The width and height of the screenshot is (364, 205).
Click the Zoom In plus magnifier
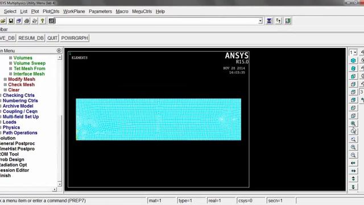click(353, 147)
